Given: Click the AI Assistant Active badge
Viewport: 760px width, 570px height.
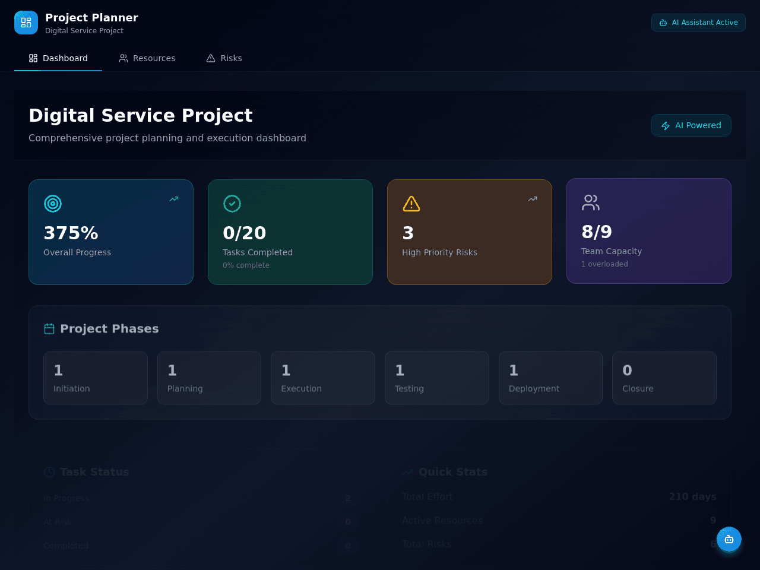Looking at the screenshot, I should 698,23.
